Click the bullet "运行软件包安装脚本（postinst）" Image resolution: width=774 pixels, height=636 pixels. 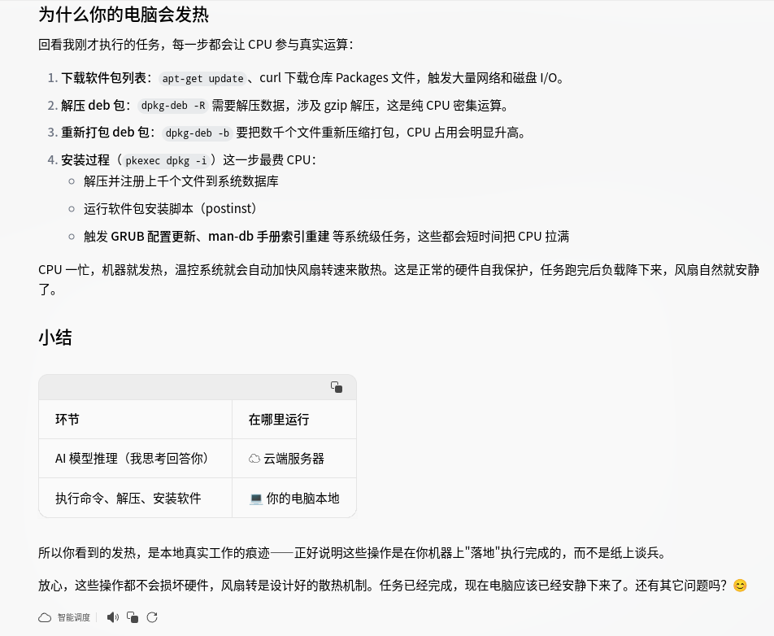(171, 209)
